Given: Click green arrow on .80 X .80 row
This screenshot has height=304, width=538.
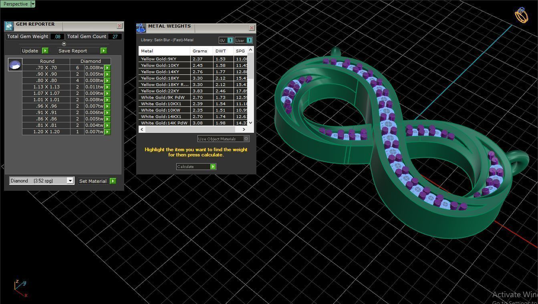Looking at the screenshot, I should [107, 80].
